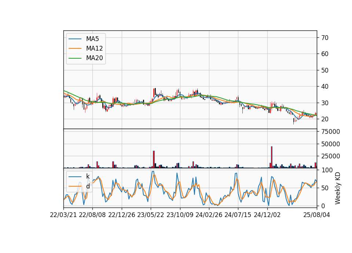Click the blue MA5 legend line sample
The width and height of the screenshot is (352, 253).
coord(75,39)
